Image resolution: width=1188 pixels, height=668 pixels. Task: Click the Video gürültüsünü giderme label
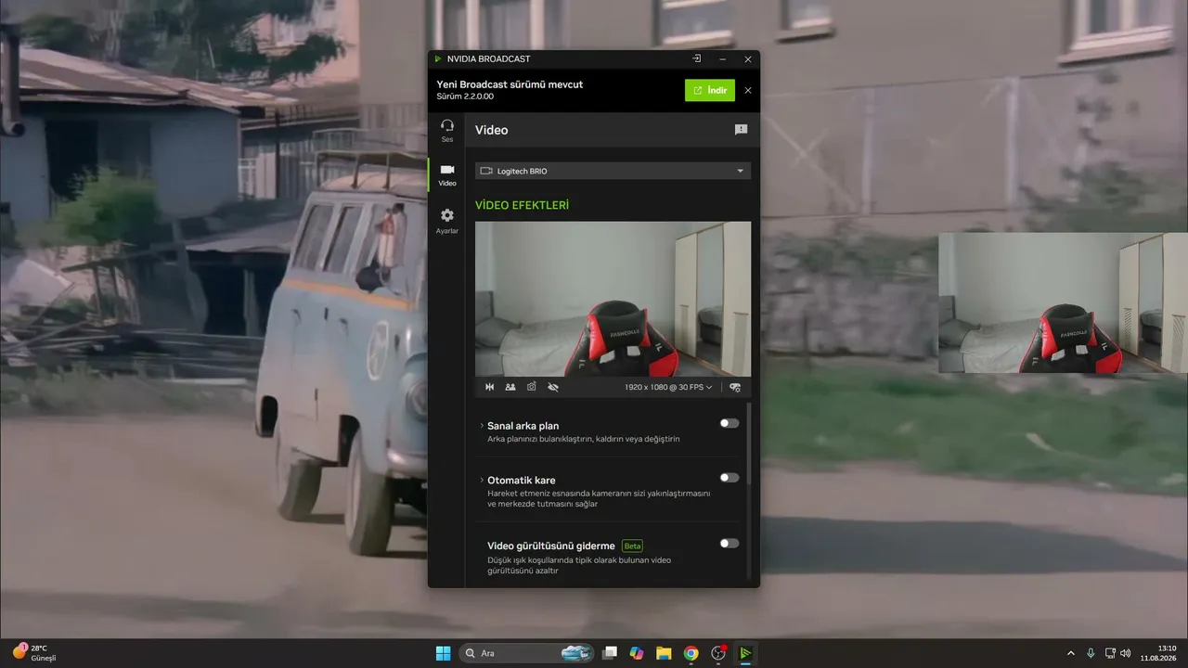tap(551, 546)
